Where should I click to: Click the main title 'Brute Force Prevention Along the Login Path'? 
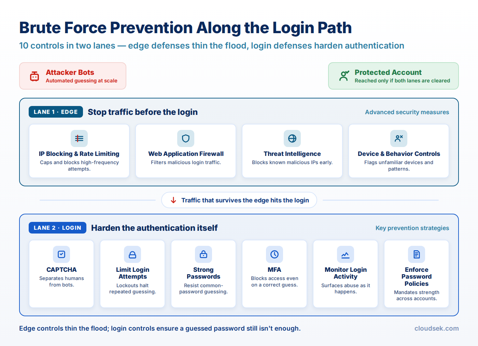185,28
